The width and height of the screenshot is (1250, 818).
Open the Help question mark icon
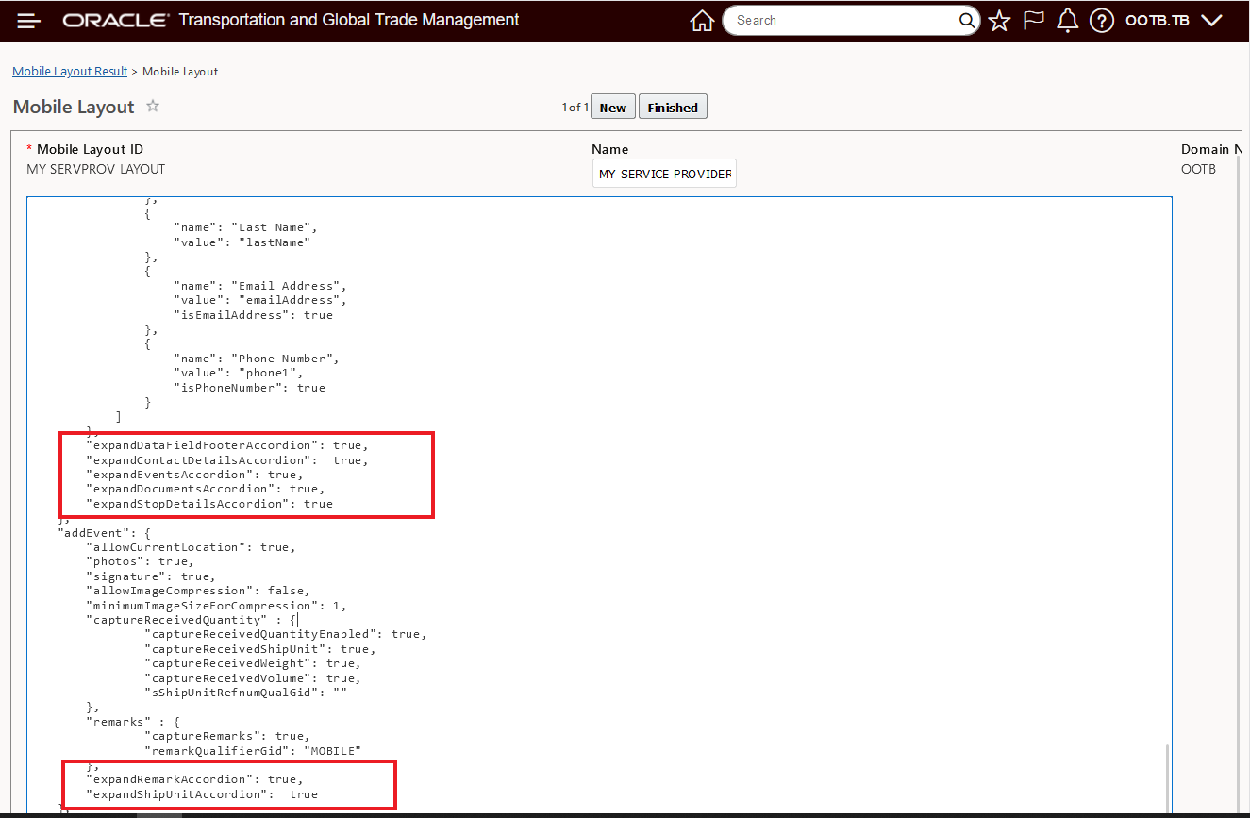(1102, 21)
